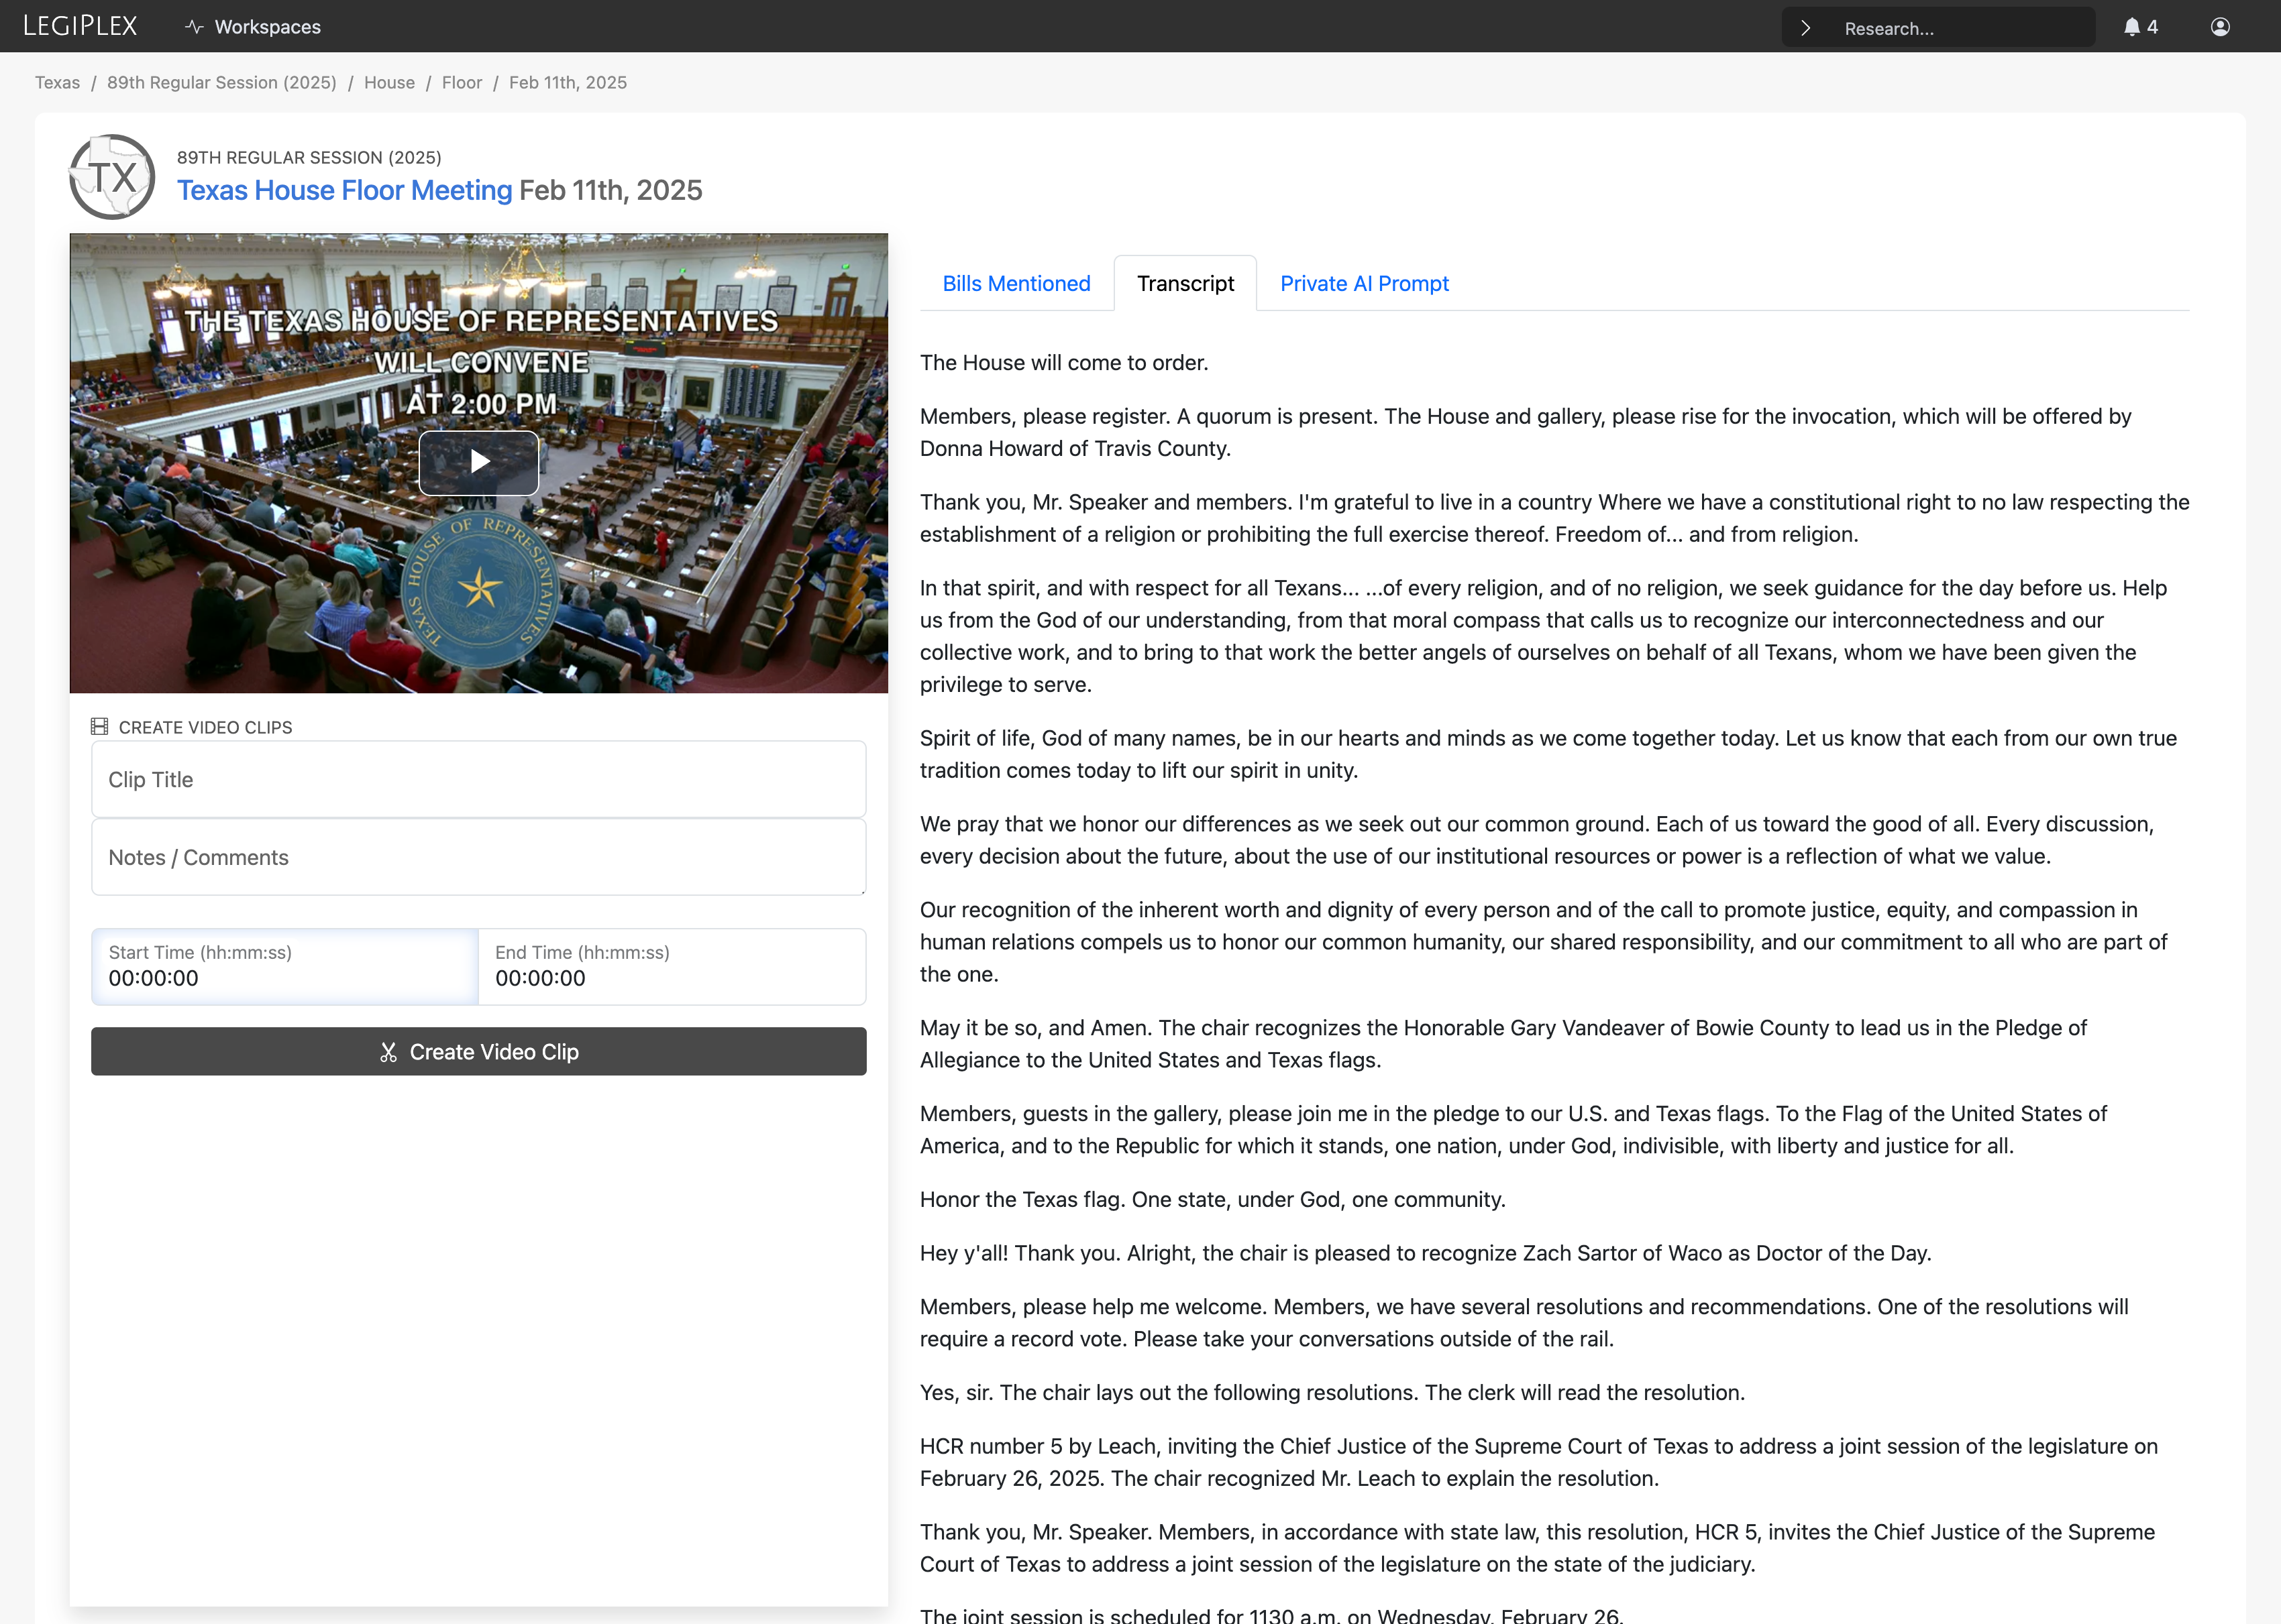Focus the Clip Title input field
The width and height of the screenshot is (2281, 1624).
click(x=478, y=779)
